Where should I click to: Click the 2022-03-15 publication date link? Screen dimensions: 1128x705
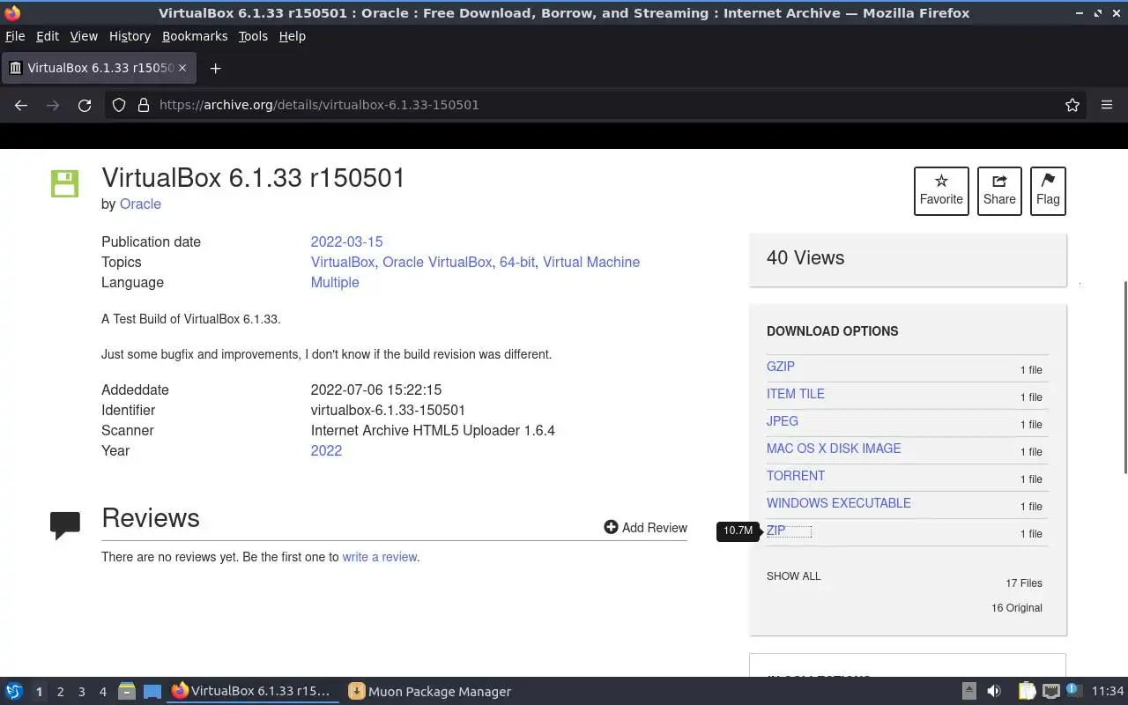(346, 241)
